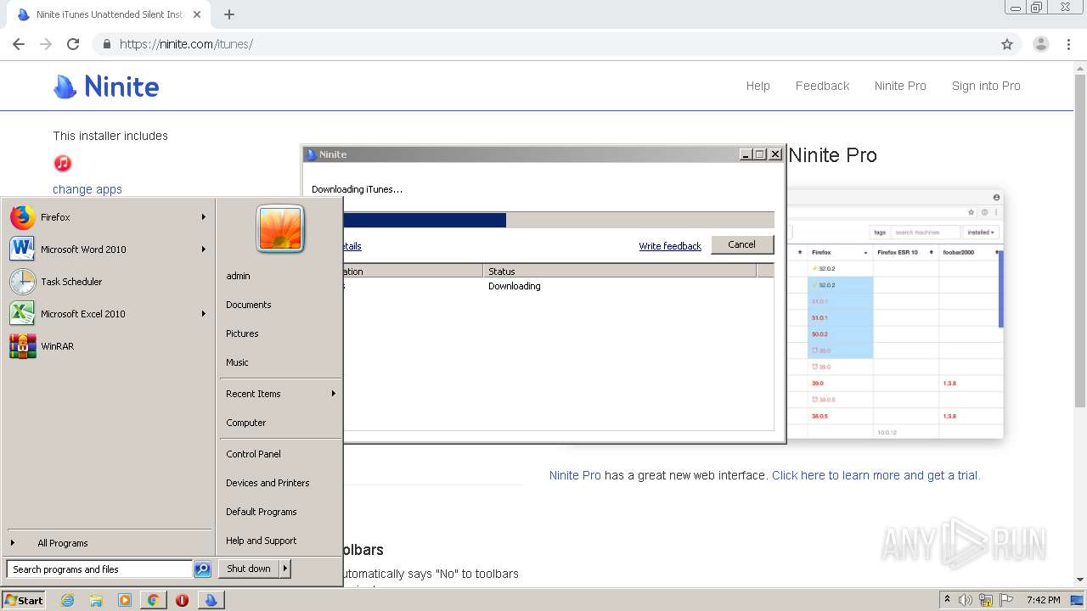
Task: Open the admin user folder
Action: 238,276
